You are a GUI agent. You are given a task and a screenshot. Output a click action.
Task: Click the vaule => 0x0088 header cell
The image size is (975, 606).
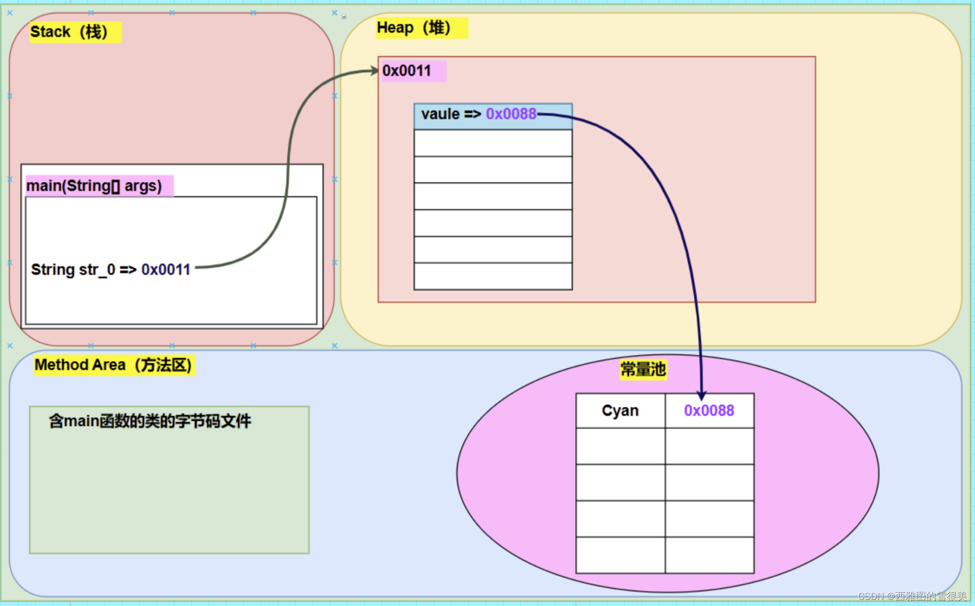493,116
